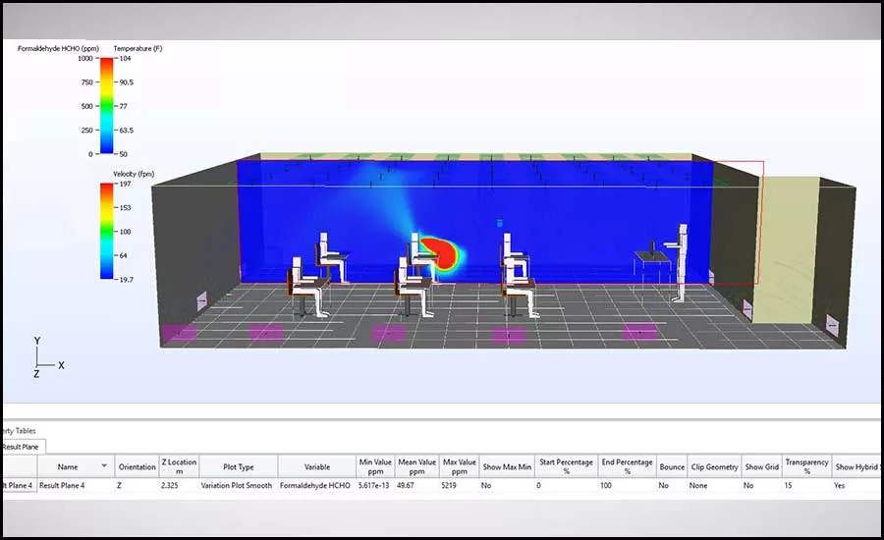Select the 'No' cell under Bounce

click(x=672, y=485)
